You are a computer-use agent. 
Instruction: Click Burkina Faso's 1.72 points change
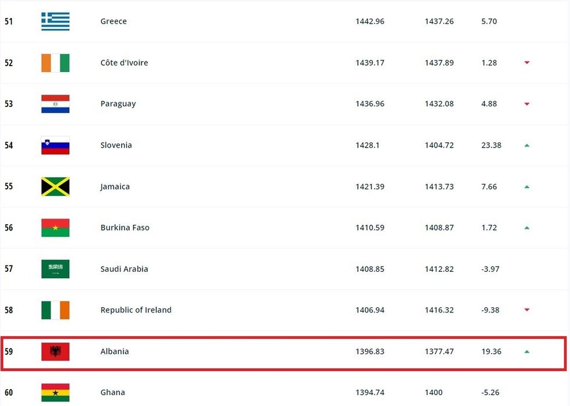click(489, 228)
